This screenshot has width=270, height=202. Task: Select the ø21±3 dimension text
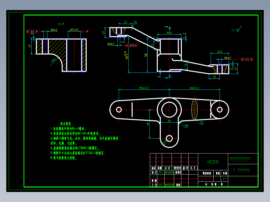pos(74,30)
